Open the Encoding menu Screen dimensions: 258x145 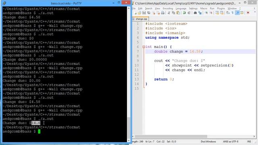[x=168, y=8]
